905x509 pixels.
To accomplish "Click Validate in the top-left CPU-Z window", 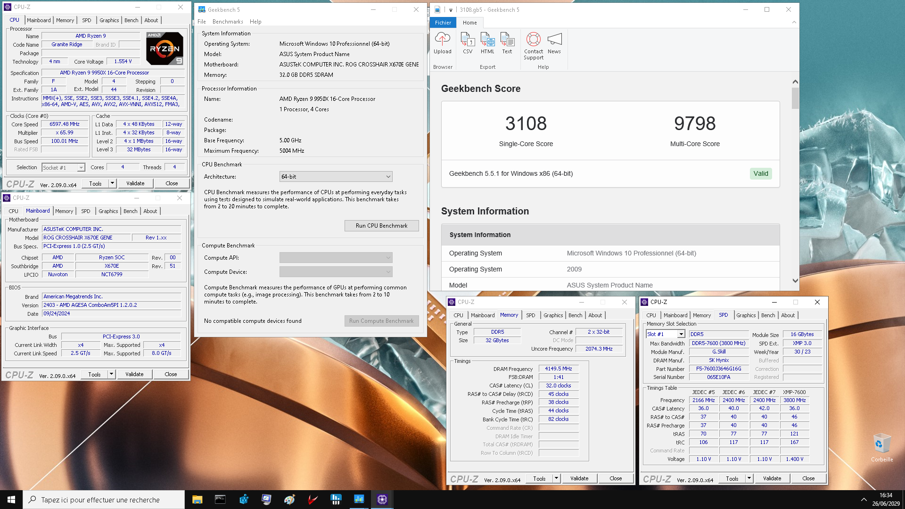I will click(135, 183).
